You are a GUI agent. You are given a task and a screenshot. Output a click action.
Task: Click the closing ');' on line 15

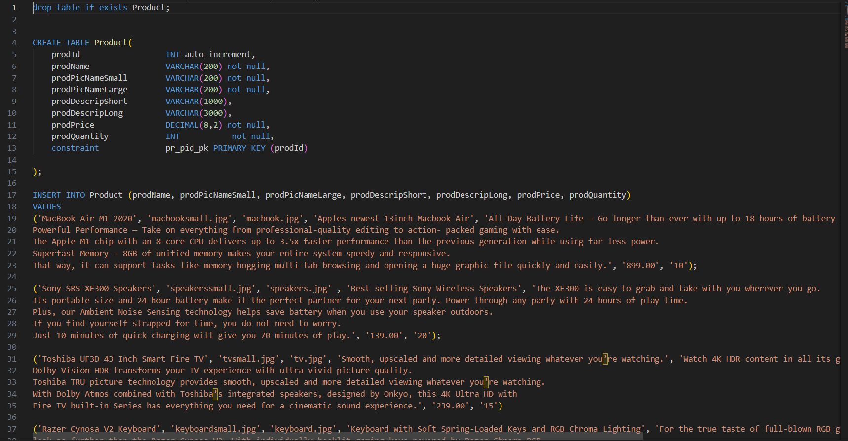[37, 172]
